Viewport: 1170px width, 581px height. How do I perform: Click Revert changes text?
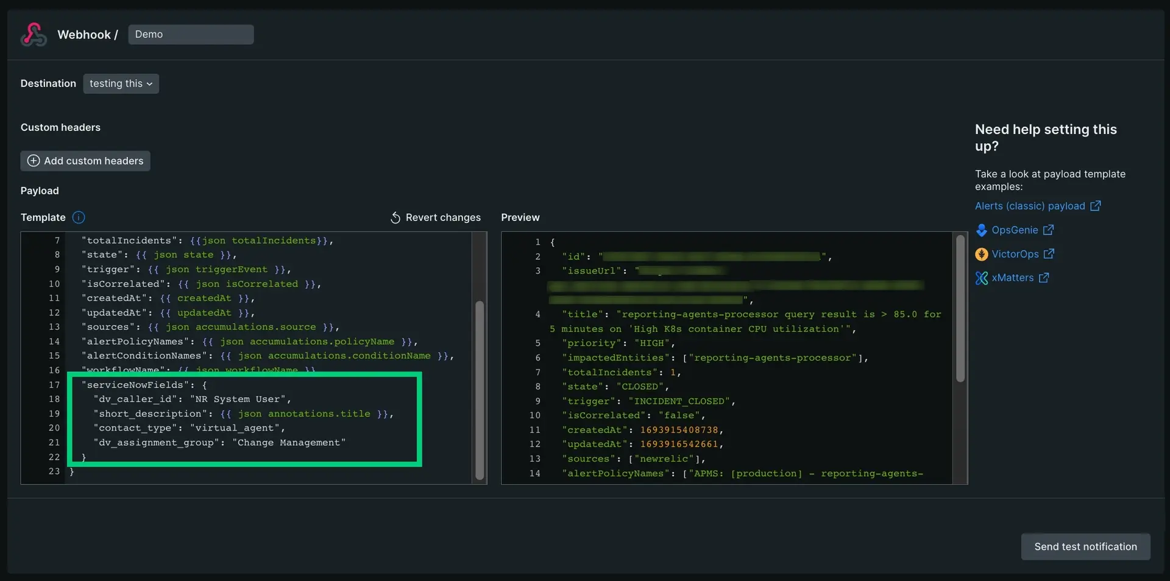click(x=443, y=217)
